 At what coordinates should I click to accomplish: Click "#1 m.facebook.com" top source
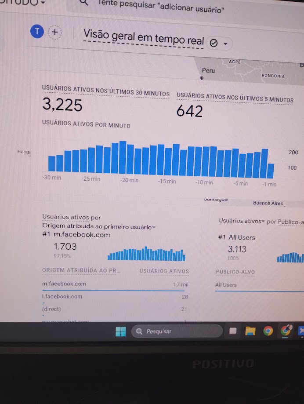[76, 234]
